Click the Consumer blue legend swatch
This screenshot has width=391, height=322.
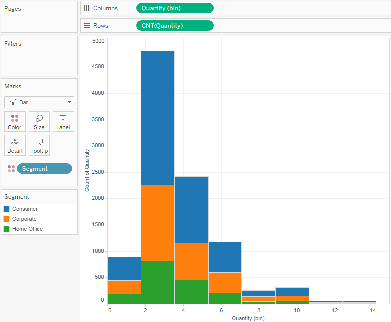click(x=7, y=209)
